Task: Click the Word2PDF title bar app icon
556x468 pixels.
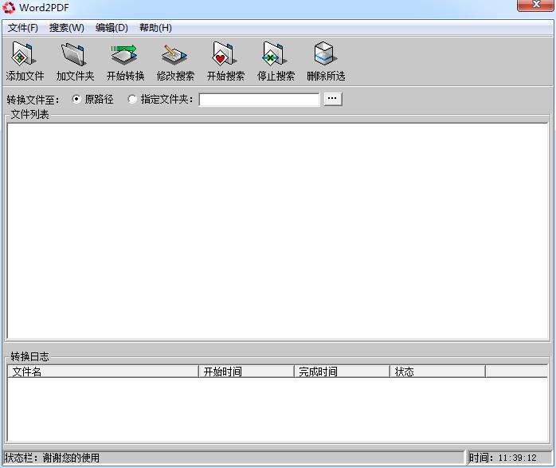Action: [10, 8]
